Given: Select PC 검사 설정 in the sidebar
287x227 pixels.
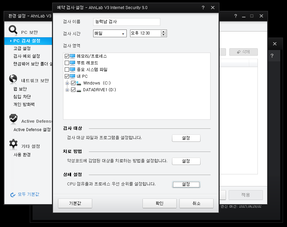Looking at the screenshot, I should pos(28,41).
